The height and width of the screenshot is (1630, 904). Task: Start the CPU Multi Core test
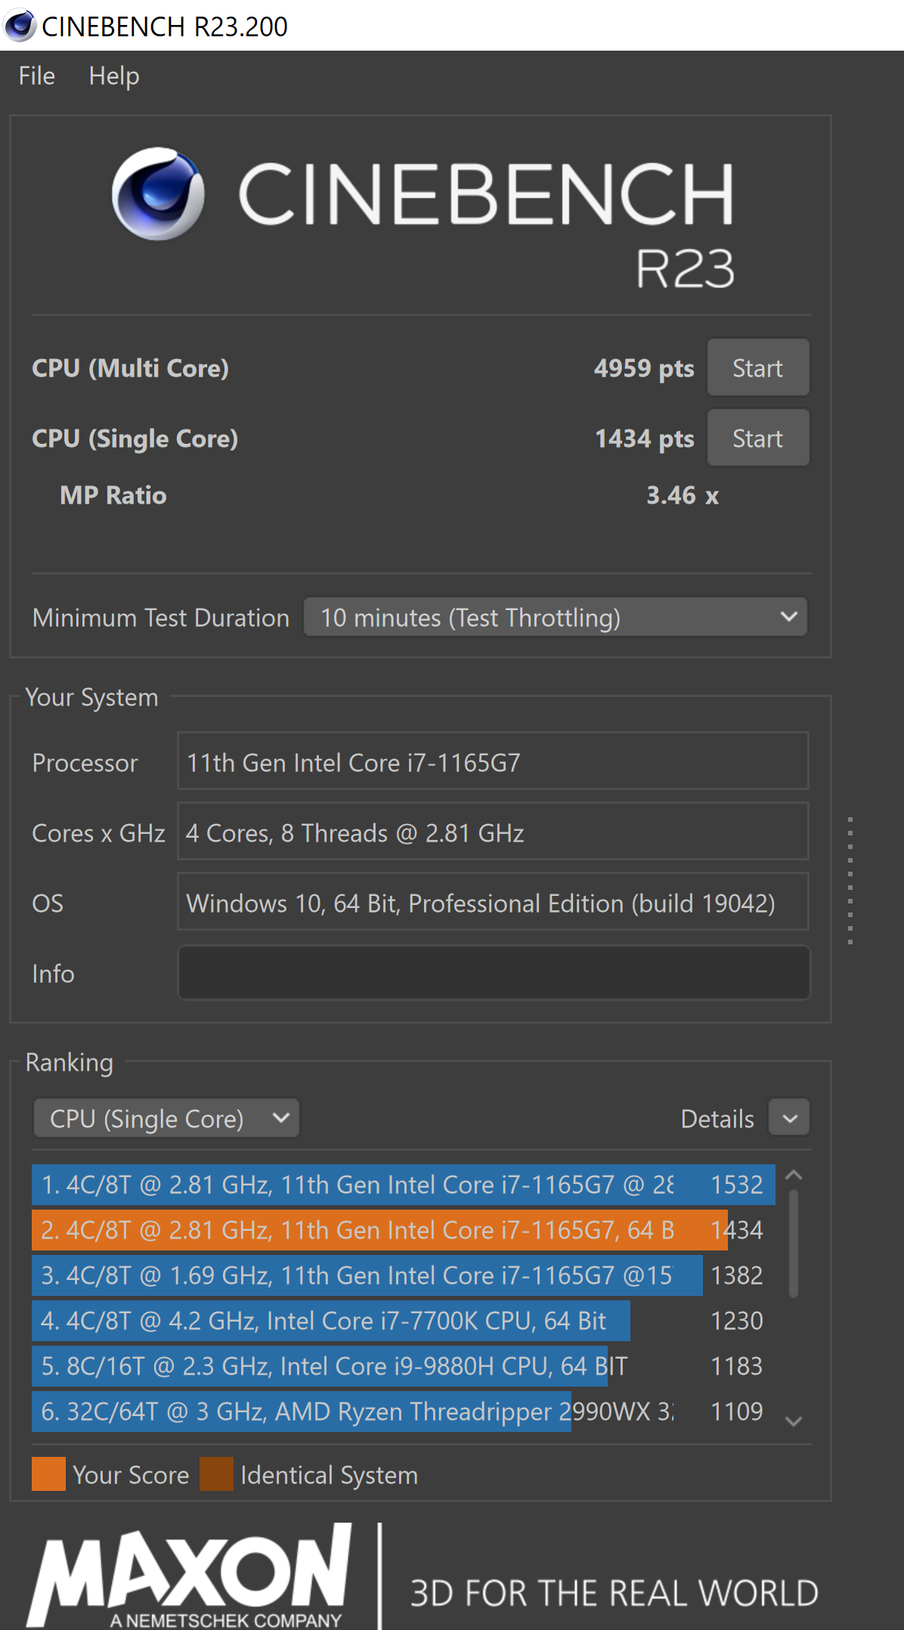pyautogui.click(x=758, y=367)
